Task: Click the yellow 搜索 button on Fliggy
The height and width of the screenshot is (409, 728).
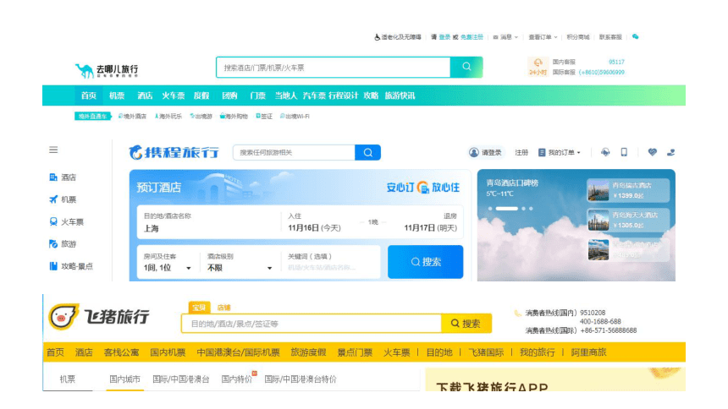Action: point(466,324)
